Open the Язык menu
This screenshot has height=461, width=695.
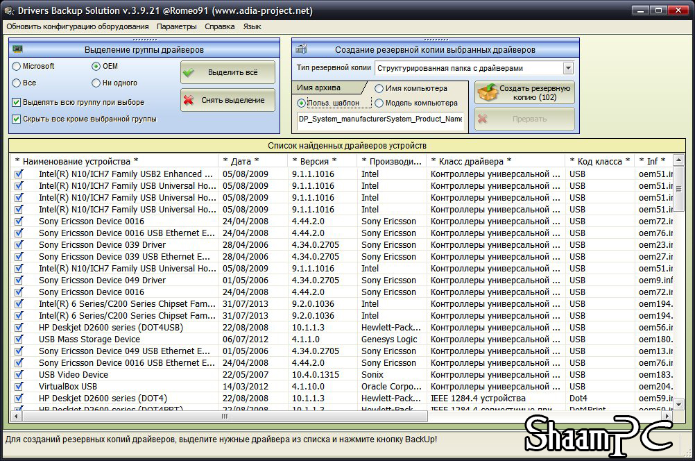252,26
